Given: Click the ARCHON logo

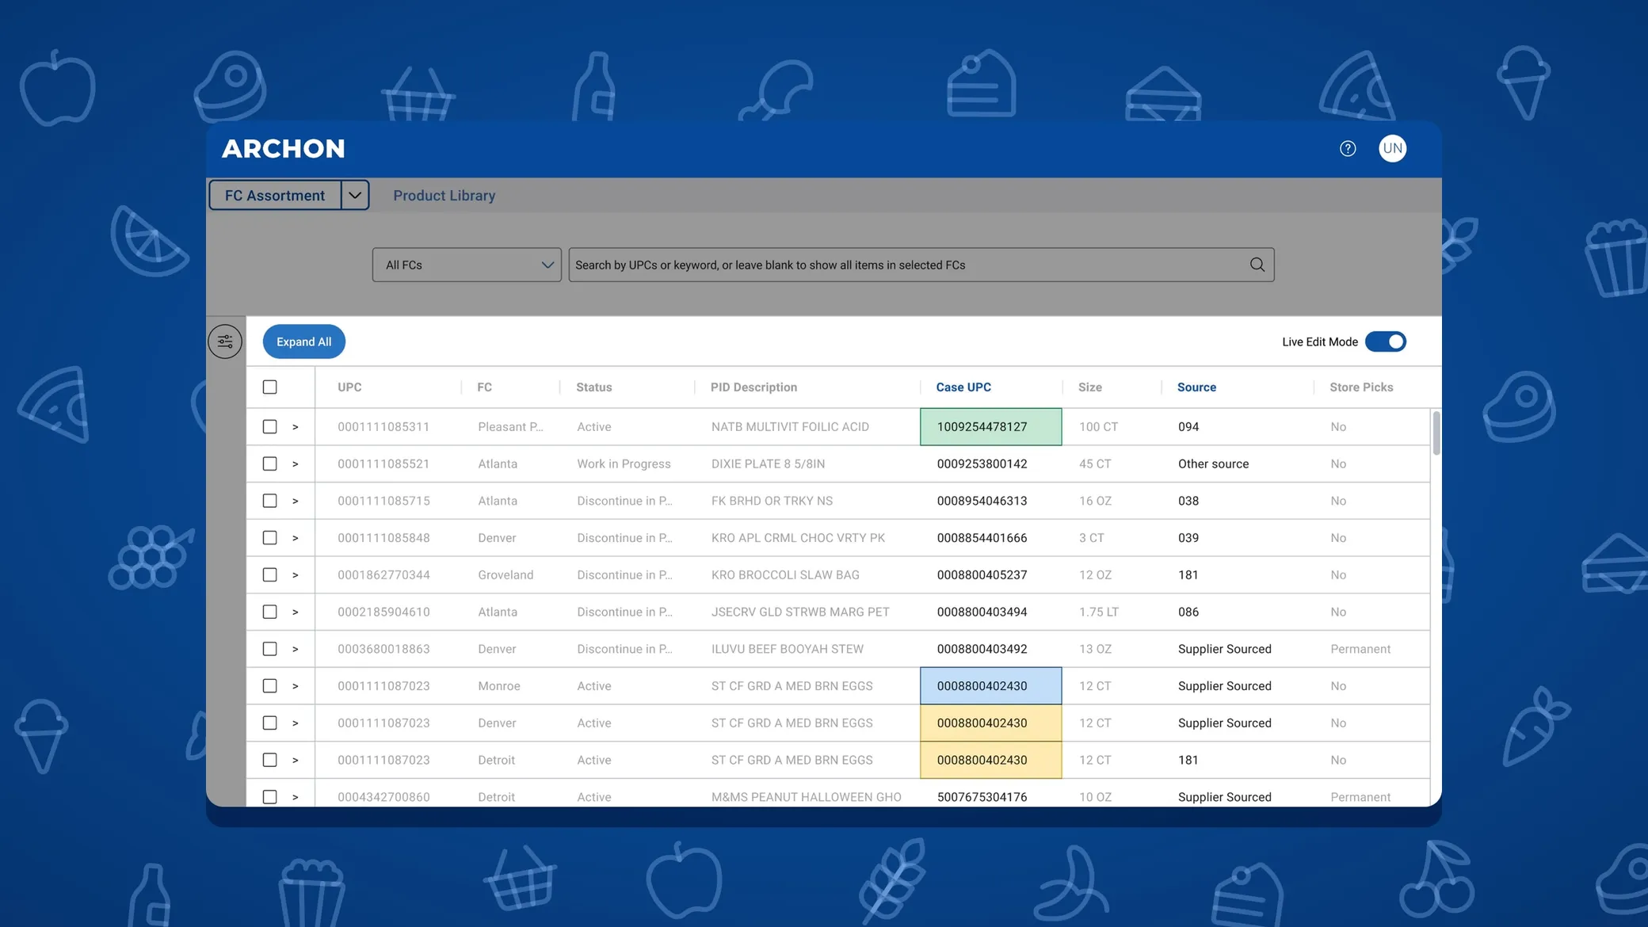Looking at the screenshot, I should click(284, 148).
